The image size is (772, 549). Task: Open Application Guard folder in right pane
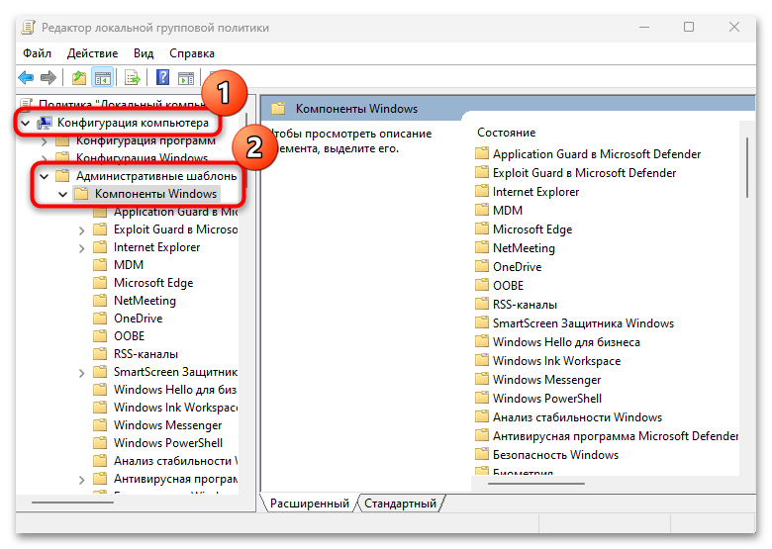click(x=597, y=154)
